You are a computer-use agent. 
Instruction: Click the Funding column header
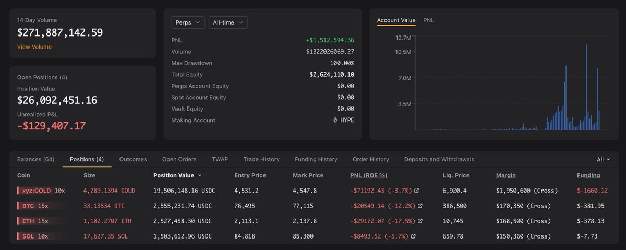click(588, 175)
